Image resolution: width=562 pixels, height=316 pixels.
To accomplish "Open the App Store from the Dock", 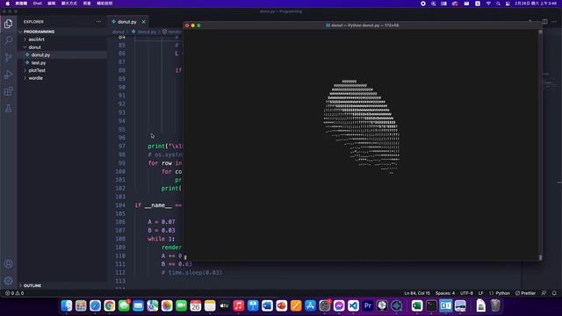I will (x=310, y=305).
